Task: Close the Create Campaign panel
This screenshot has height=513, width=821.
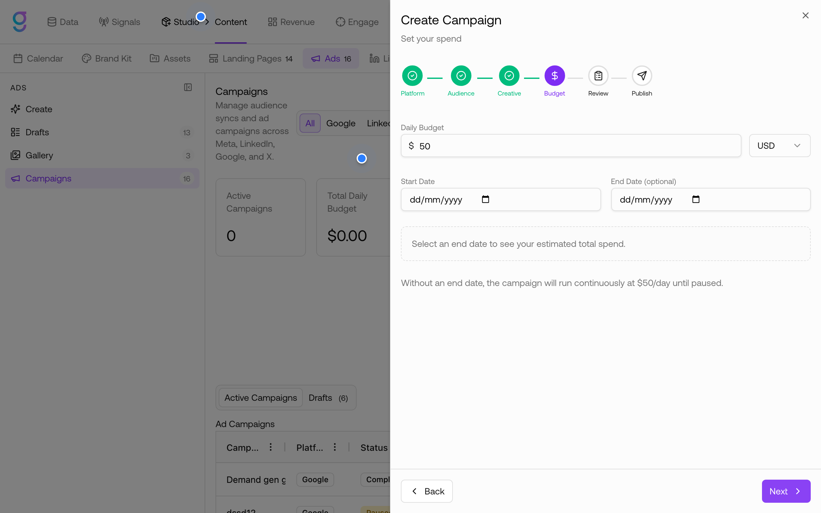Action: coord(805,15)
